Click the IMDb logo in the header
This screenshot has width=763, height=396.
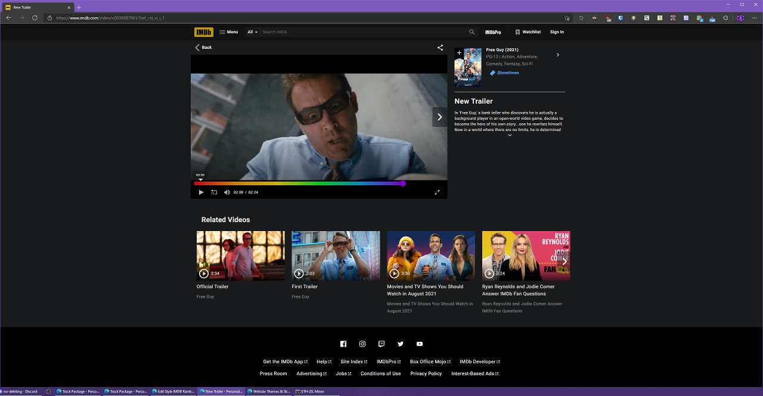(203, 32)
